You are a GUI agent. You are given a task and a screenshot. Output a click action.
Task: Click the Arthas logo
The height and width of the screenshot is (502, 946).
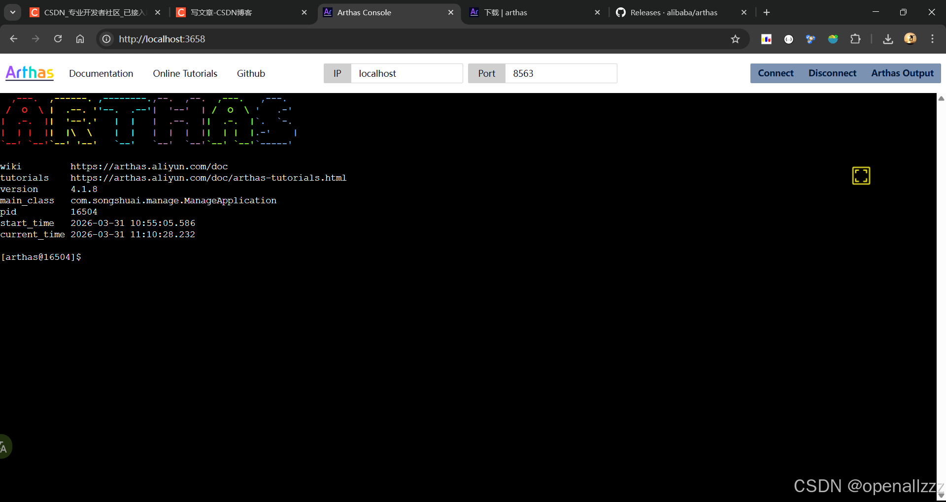30,73
